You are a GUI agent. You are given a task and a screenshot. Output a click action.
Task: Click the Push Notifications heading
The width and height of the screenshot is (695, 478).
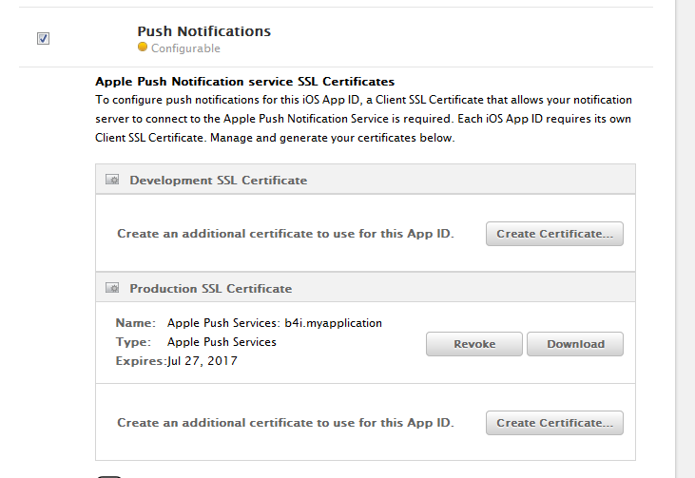[x=203, y=31]
